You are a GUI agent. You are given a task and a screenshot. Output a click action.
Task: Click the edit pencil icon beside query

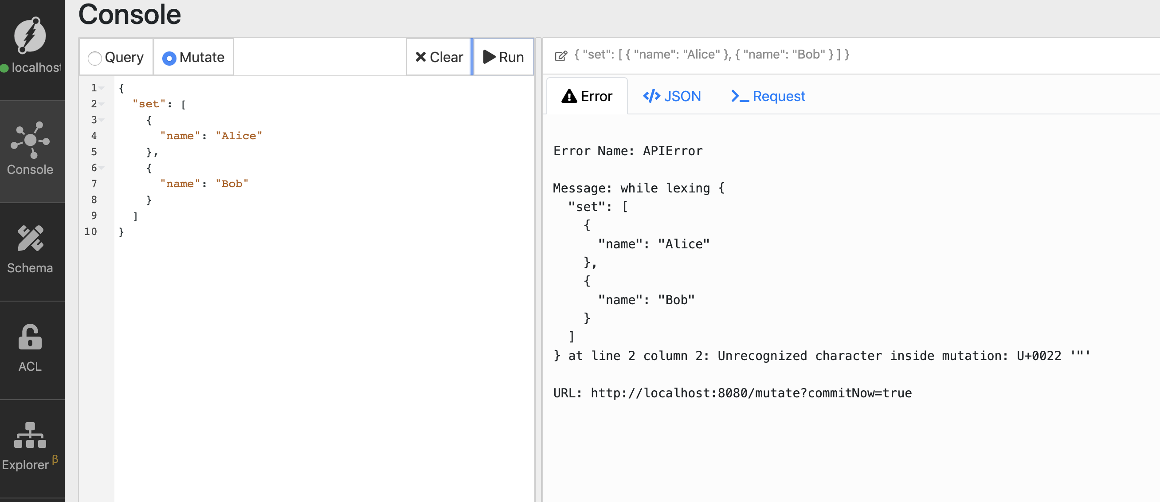[560, 55]
